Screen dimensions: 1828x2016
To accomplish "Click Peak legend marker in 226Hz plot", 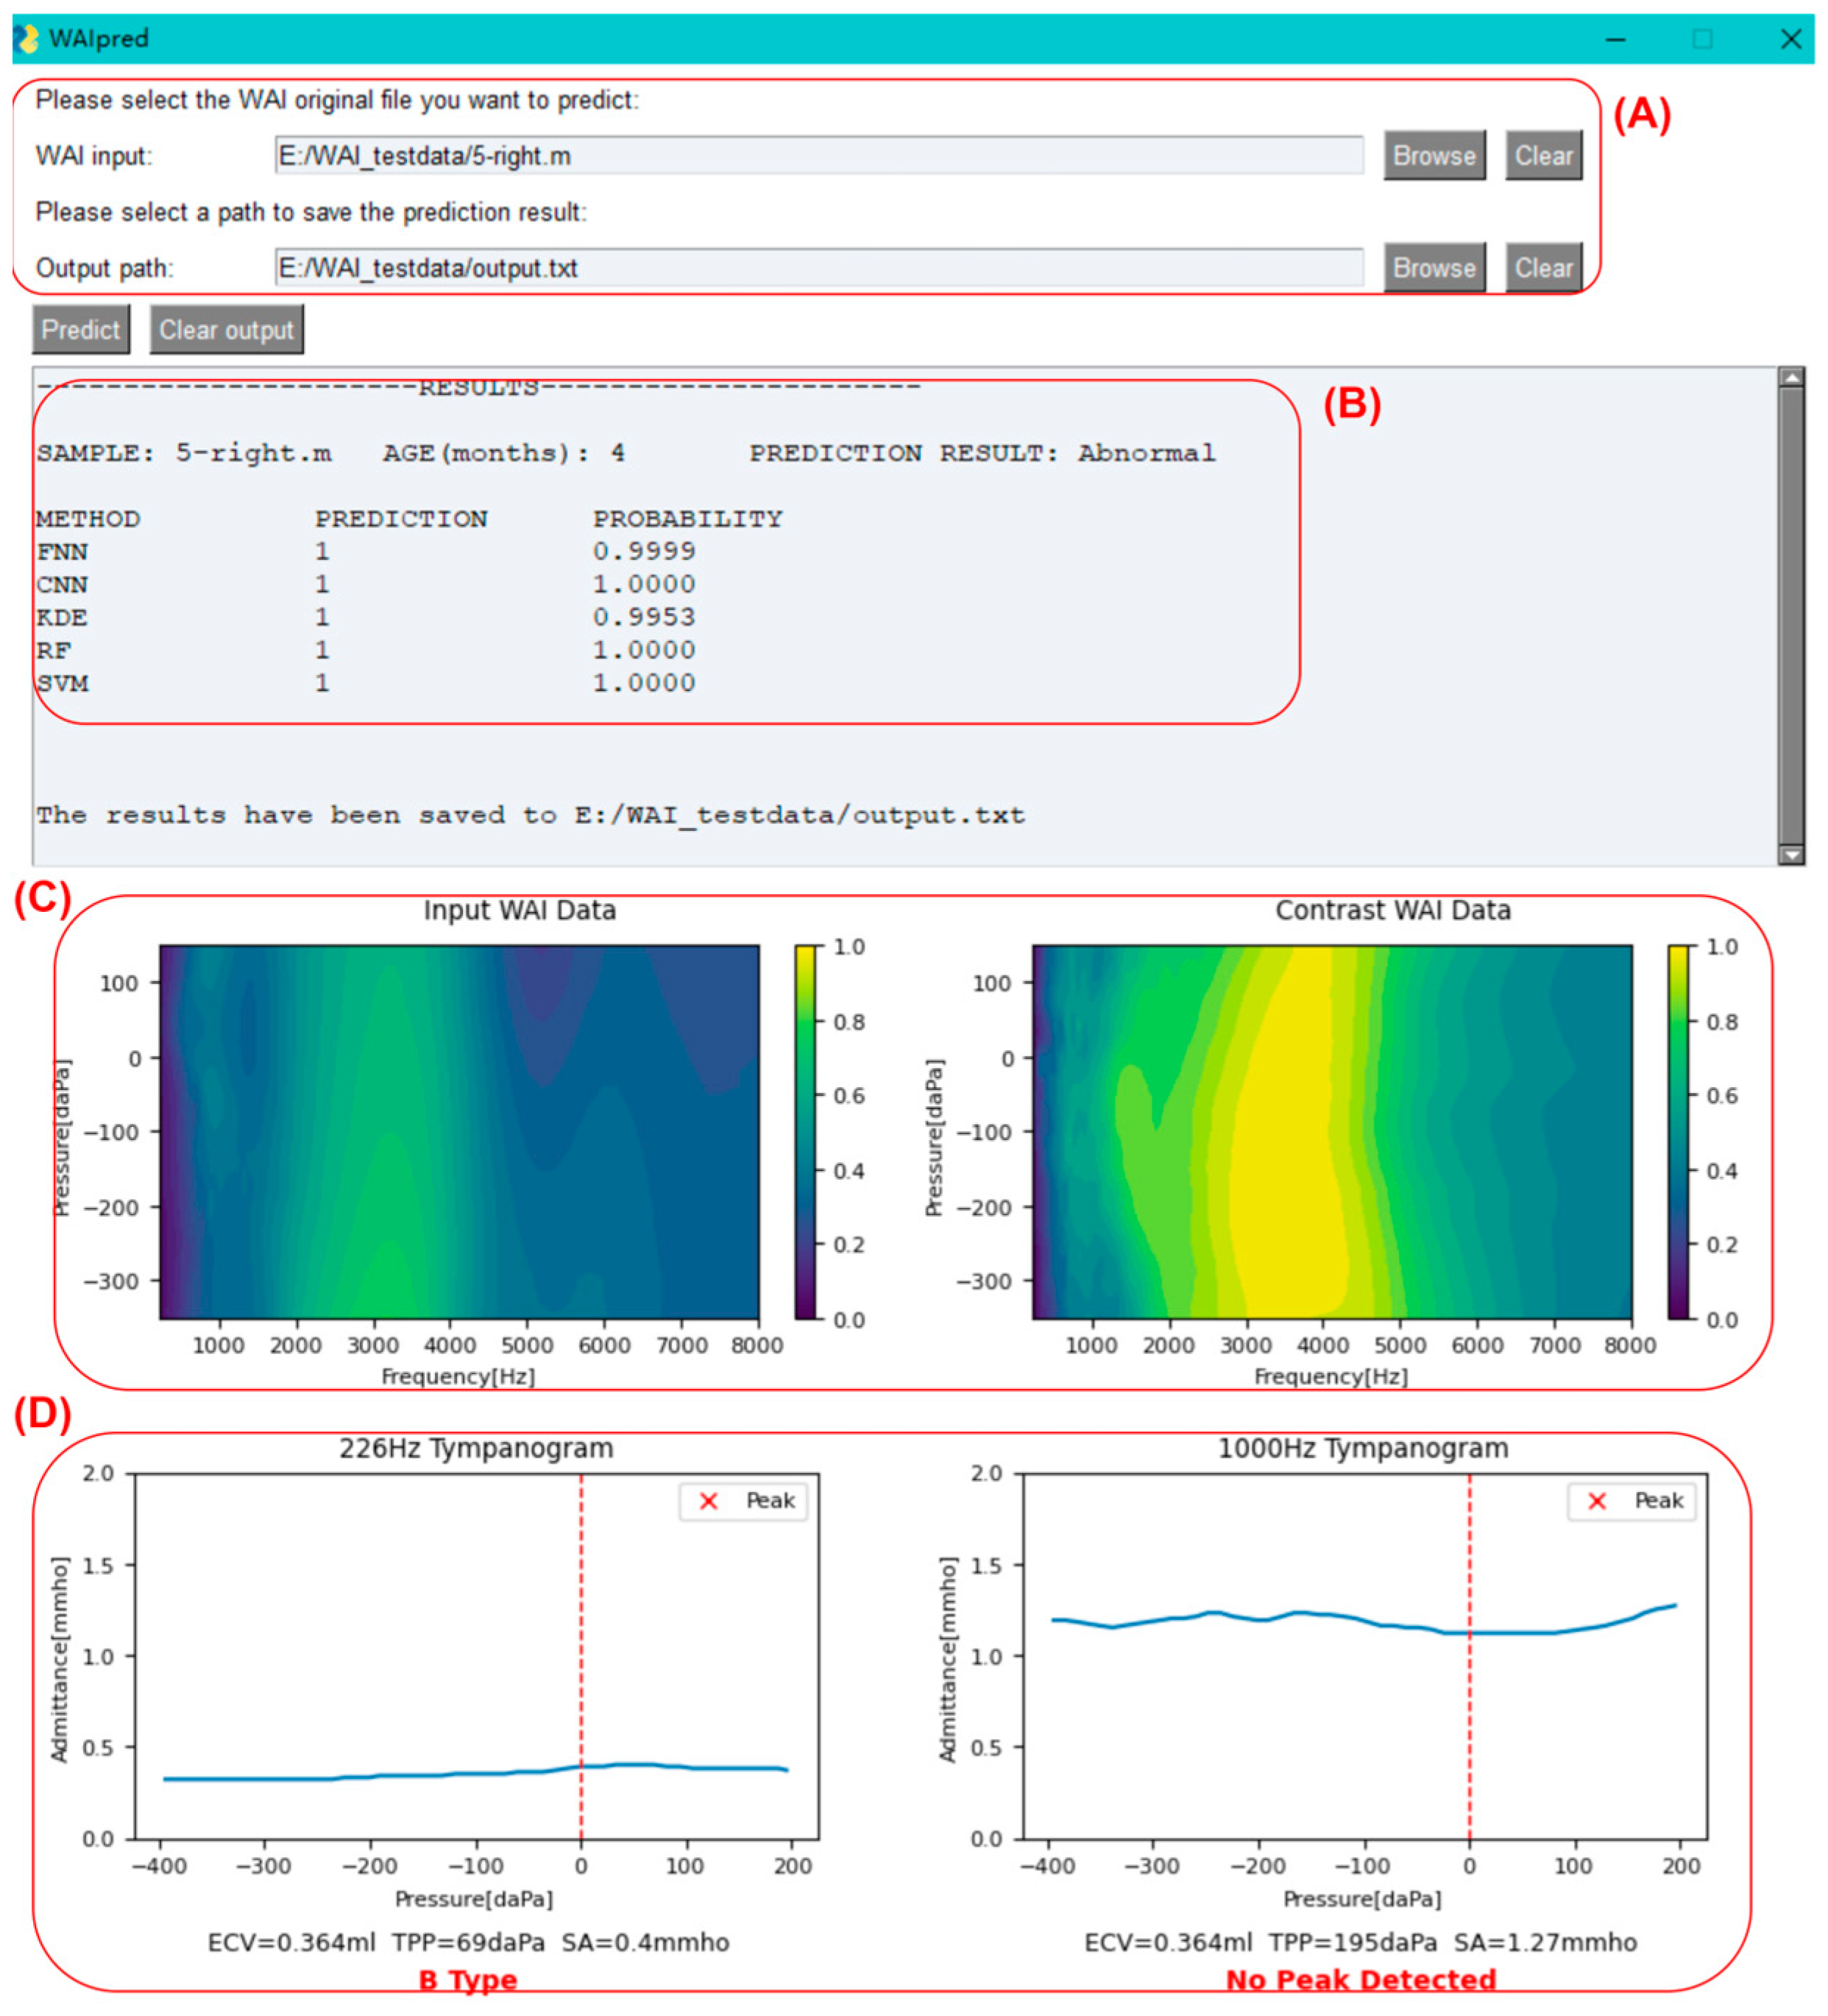I will (708, 1501).
